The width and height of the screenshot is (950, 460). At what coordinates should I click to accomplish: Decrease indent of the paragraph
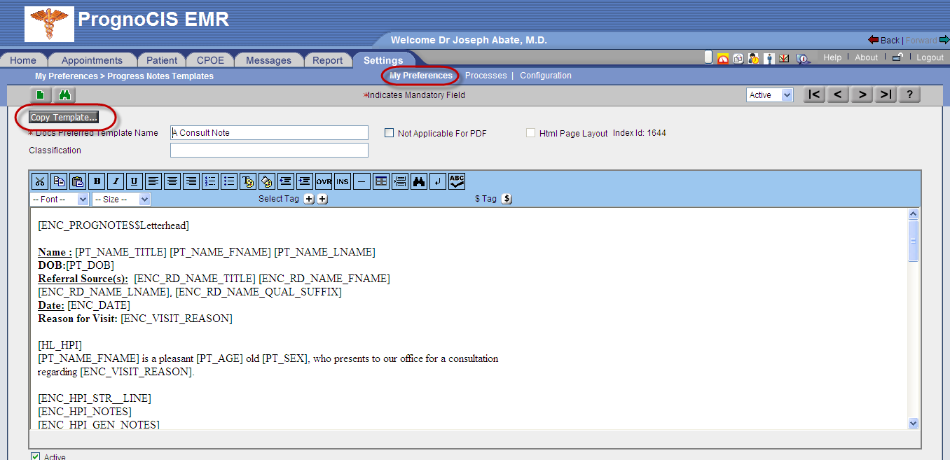(286, 181)
